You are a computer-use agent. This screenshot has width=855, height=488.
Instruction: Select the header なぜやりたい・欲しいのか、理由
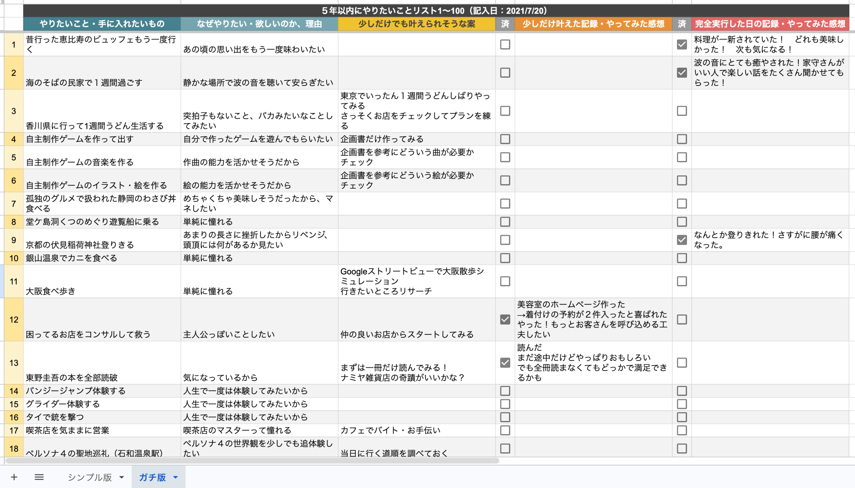pyautogui.click(x=259, y=24)
